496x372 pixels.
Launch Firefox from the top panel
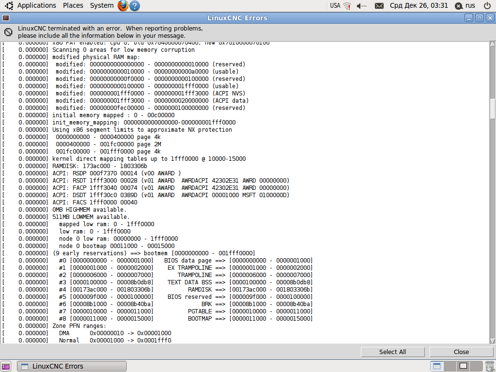pos(123,6)
